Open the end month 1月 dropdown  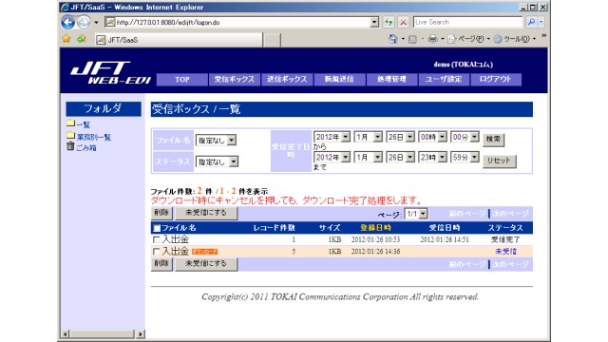(x=368, y=157)
